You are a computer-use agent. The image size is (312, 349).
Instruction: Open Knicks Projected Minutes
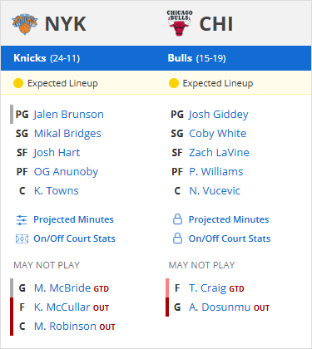coord(73,219)
